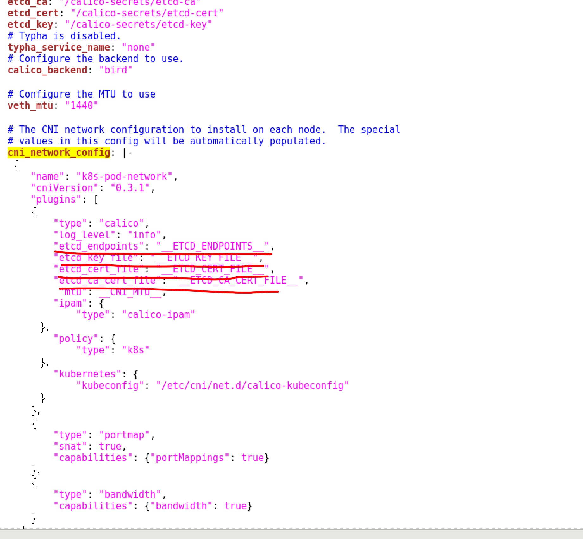
Task: Click the "name" JSON key
Action: 47,177
